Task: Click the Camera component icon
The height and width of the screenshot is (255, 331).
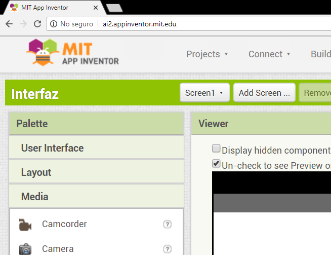Action: 25,249
